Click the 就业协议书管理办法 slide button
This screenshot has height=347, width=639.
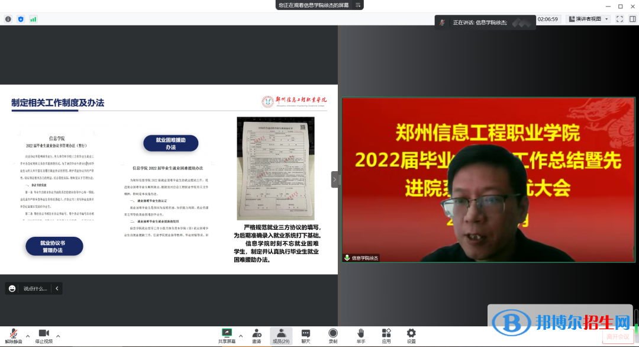click(54, 246)
